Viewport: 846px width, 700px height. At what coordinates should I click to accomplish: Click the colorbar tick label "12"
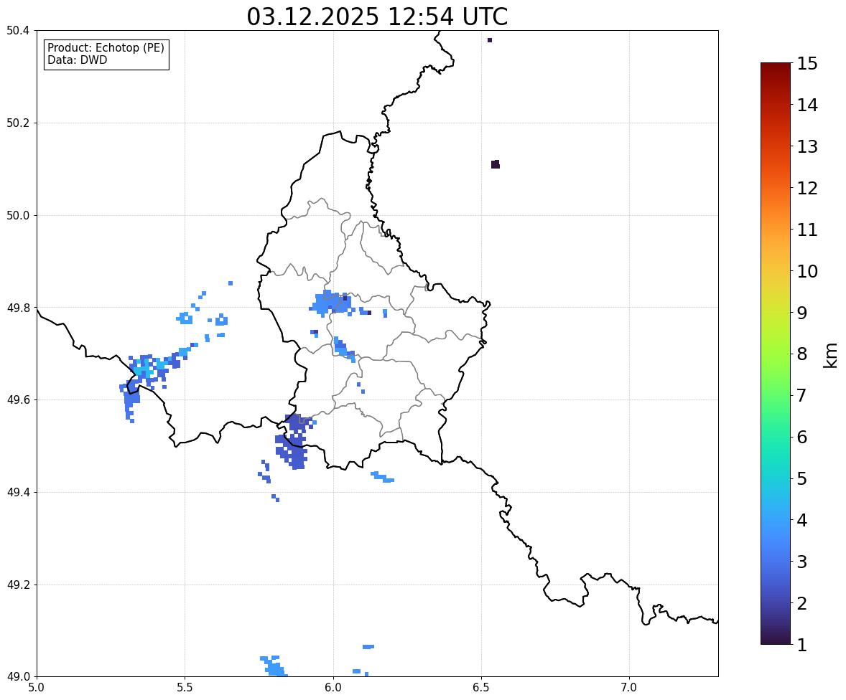coord(807,188)
